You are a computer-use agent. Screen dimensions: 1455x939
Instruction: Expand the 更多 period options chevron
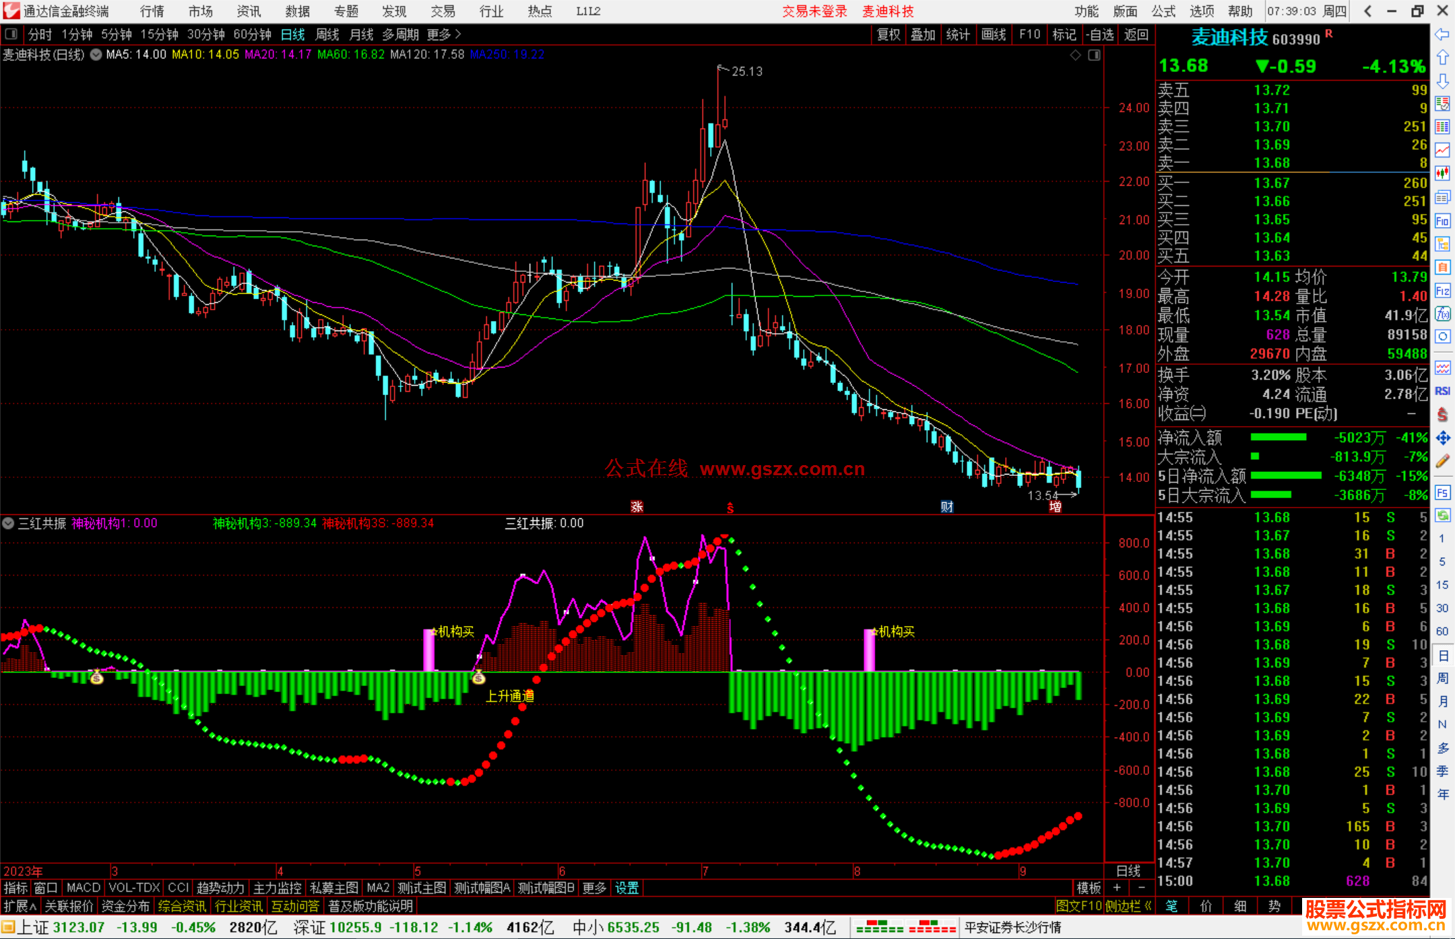tap(459, 34)
